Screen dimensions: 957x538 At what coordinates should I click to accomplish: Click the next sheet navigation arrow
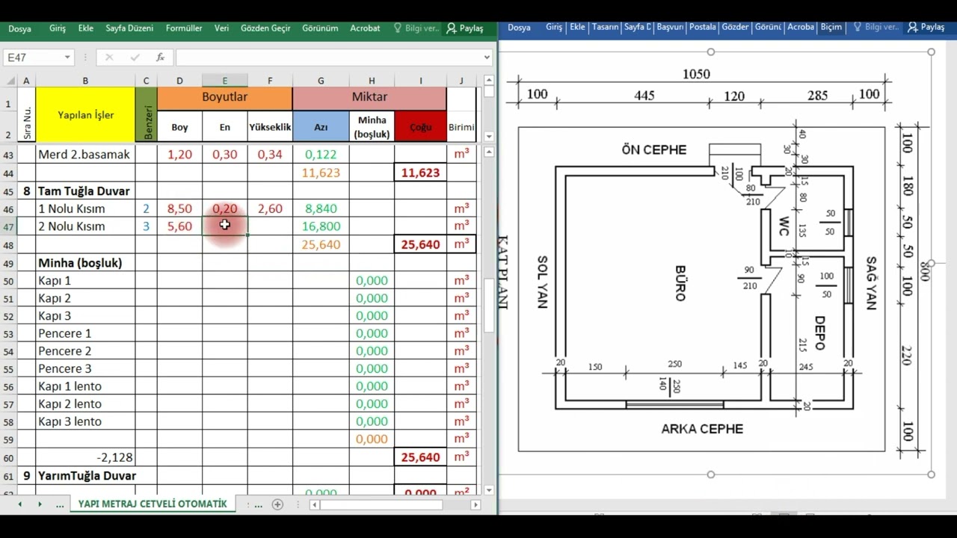click(x=40, y=504)
